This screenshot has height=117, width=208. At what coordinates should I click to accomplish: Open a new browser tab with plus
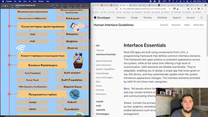coord(198,5)
